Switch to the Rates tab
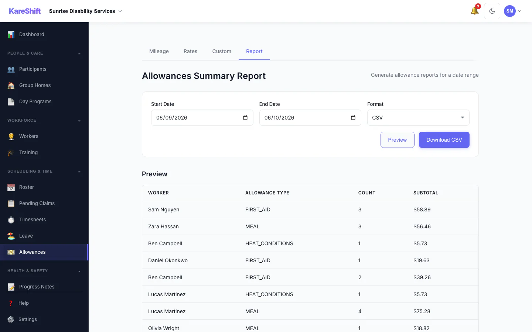Screen dimensions: 532x332 coord(190,51)
